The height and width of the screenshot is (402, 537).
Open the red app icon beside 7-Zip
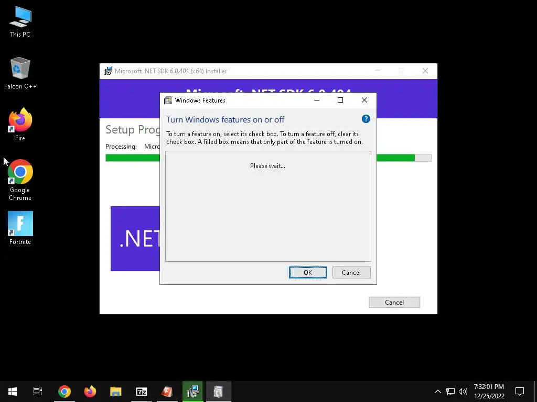pyautogui.click(x=167, y=392)
